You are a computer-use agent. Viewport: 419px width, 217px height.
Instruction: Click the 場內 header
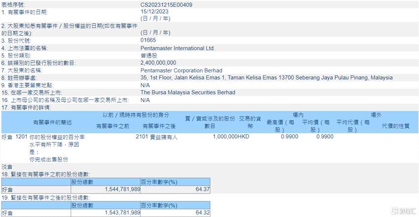pyautogui.click(x=298, y=115)
